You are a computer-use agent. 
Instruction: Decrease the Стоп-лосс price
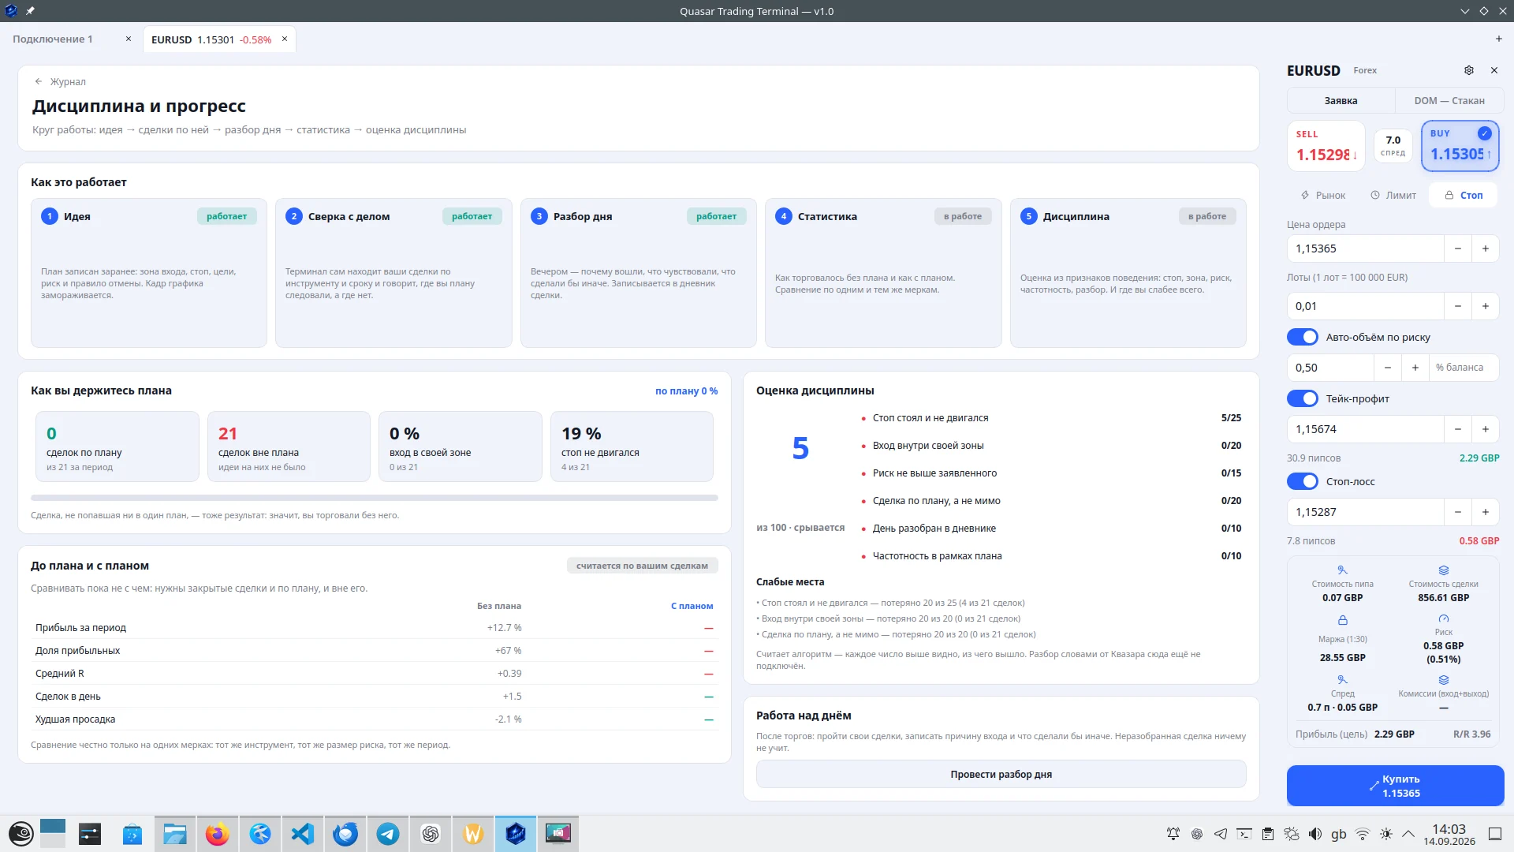1457,512
